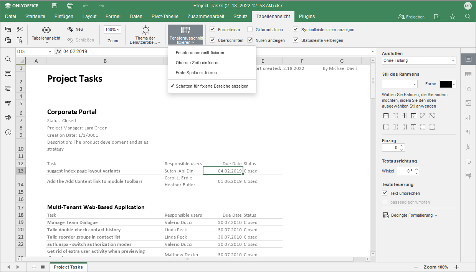Image resolution: width=476 pixels, height=272 pixels.
Task: Click the Feedback megaphone icon
Action: [8, 118]
